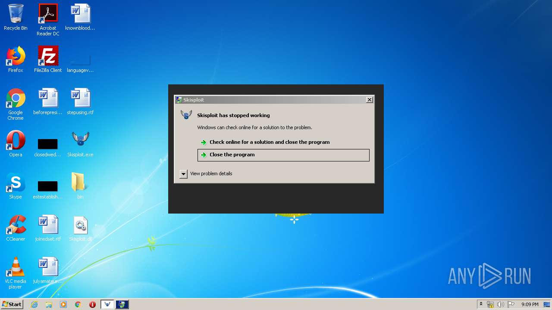This screenshot has width=552, height=310.
Task: Open the Action Center flag icon
Action: pos(511,304)
